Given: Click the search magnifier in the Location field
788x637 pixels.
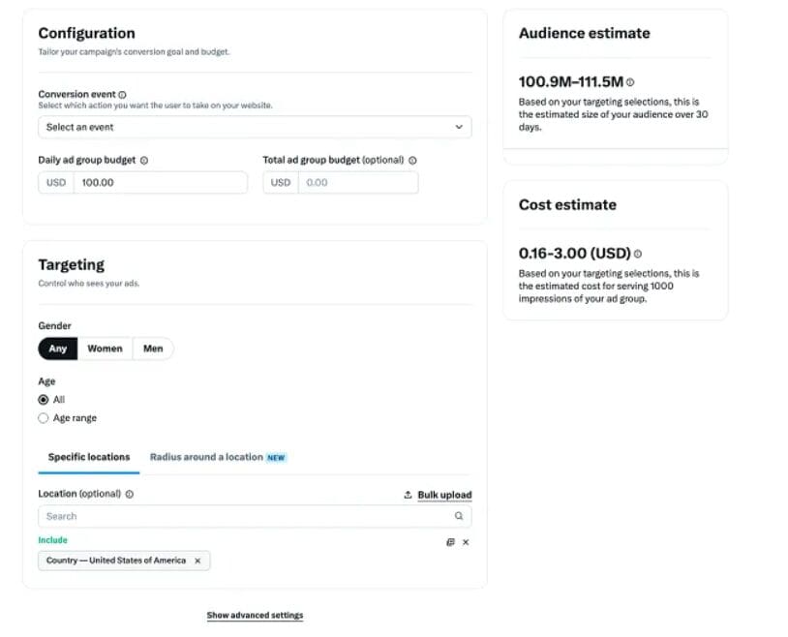Looking at the screenshot, I should click(457, 516).
